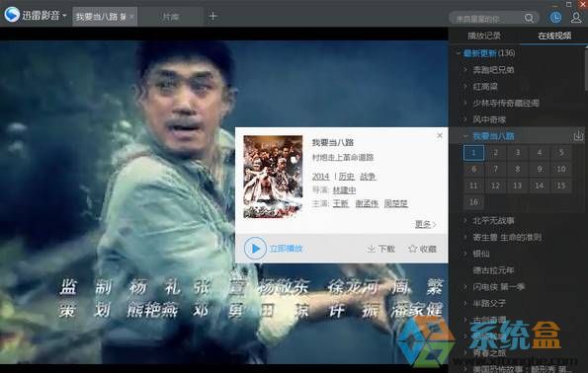Switch to the 播放记录 tab
The image size is (588, 373).
[x=484, y=36]
